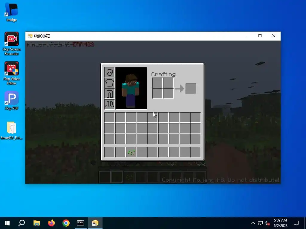Pick up the seeds in the hotbar inventory row
This screenshot has width=306, height=229.
[x=131, y=152]
